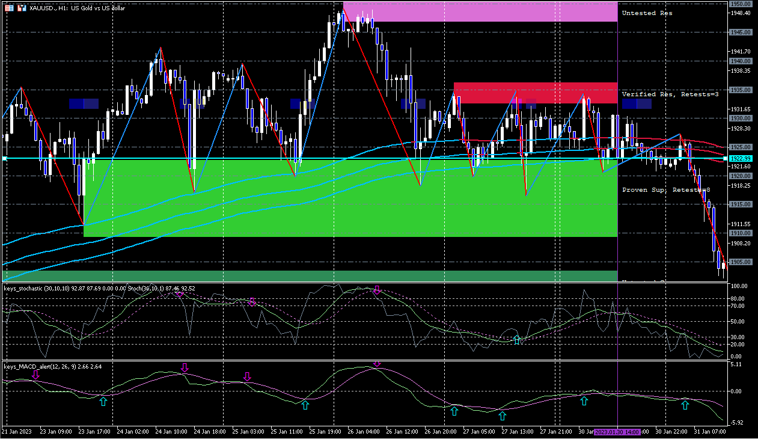
Task: Click the highlighted 2023.01.30 14:00 time label
Action: [617, 432]
